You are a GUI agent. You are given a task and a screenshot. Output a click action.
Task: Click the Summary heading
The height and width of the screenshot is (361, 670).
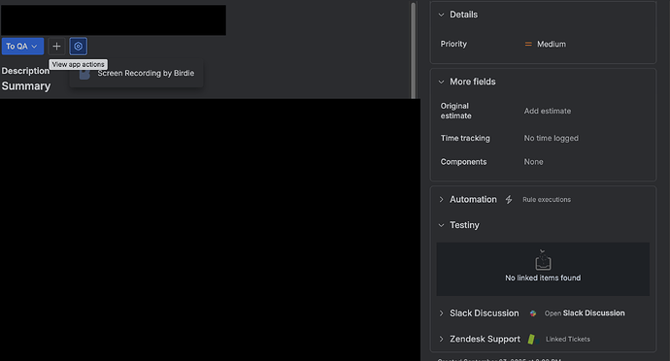[x=26, y=85]
